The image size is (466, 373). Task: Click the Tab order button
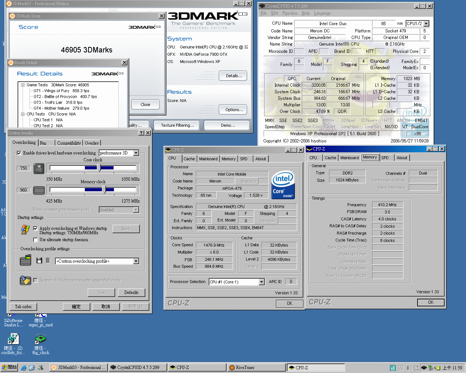[x=23, y=307]
